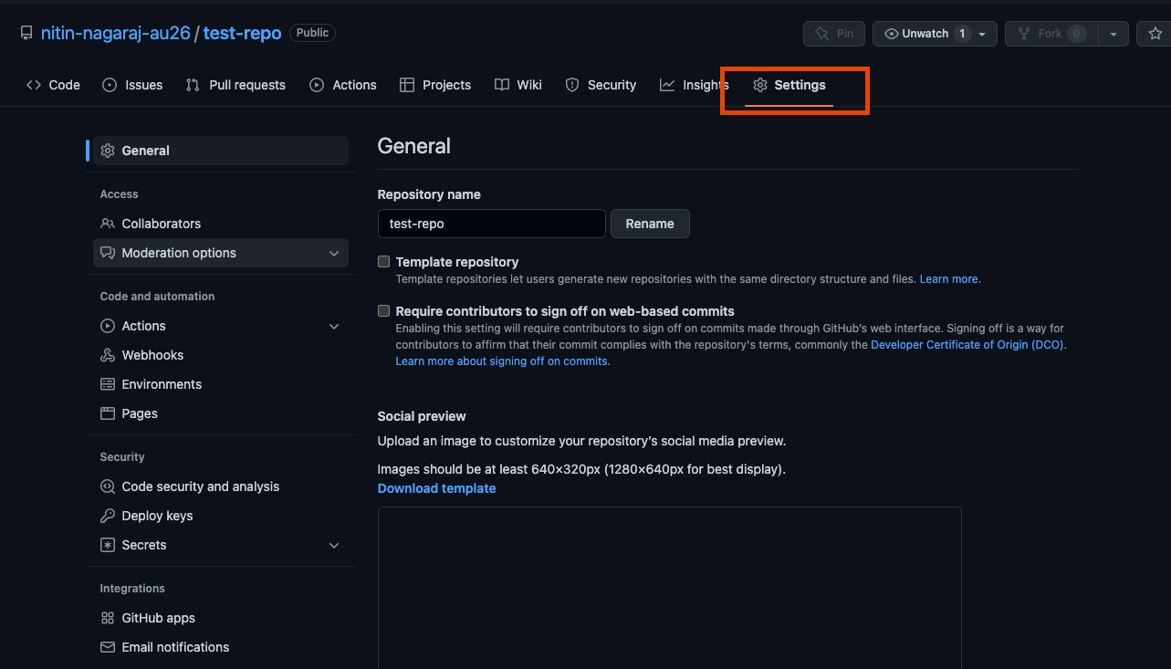Open Collaborators via its people icon
Viewport: 1171px width, 669px height.
coord(108,224)
